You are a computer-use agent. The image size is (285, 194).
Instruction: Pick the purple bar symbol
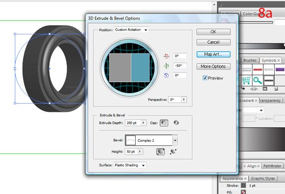(280, 70)
